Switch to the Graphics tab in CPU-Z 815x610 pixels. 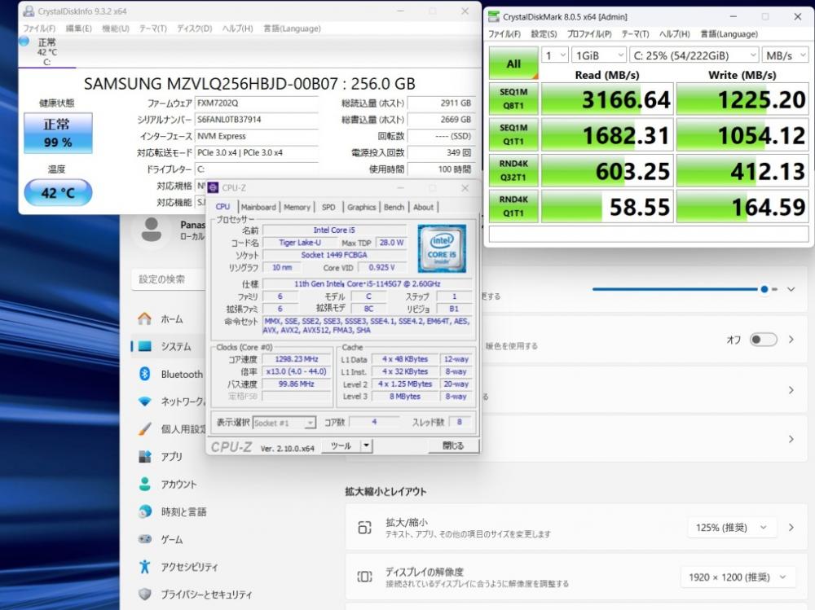[x=361, y=207]
